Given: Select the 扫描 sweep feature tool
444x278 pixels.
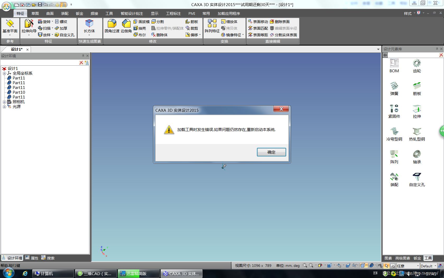Looking at the screenshot, I should tap(44, 28).
